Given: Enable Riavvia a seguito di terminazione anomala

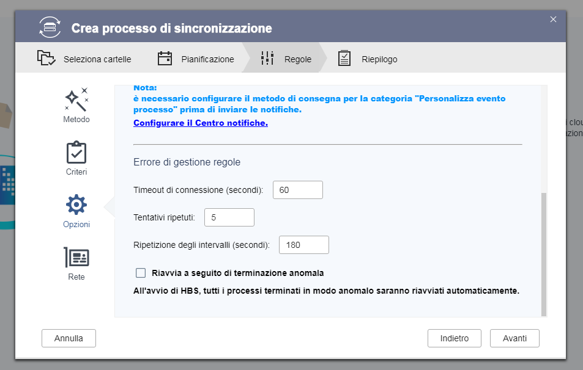Looking at the screenshot, I should pos(141,273).
